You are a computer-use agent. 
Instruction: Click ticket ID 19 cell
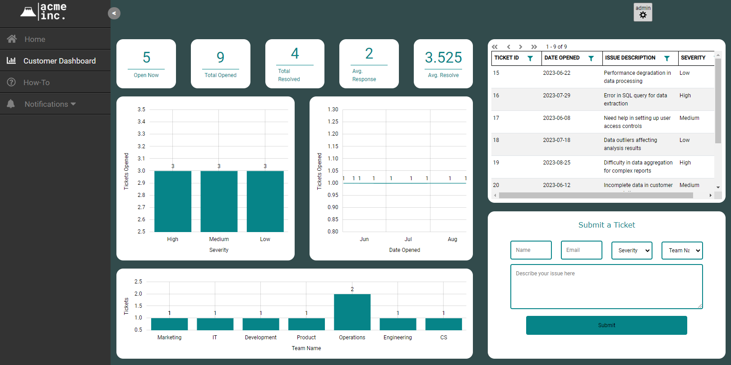496,163
